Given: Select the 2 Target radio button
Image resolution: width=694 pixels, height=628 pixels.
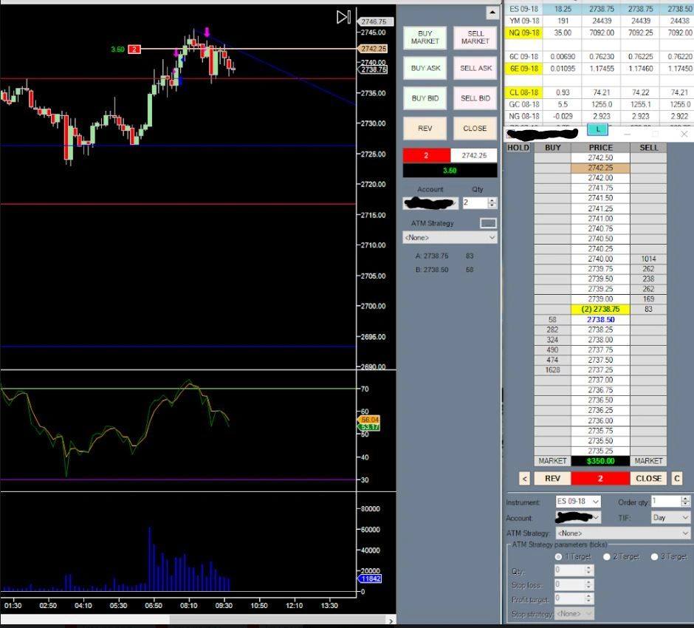Looking at the screenshot, I should coord(607,556).
